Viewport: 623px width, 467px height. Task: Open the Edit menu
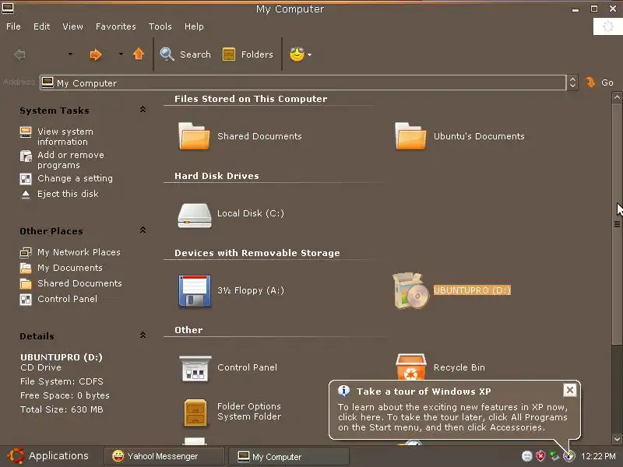42,26
